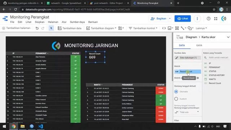Click the Record Count metric chip
Image resolution: width=231 pixels, height=130 pixels.
coord(187,71)
